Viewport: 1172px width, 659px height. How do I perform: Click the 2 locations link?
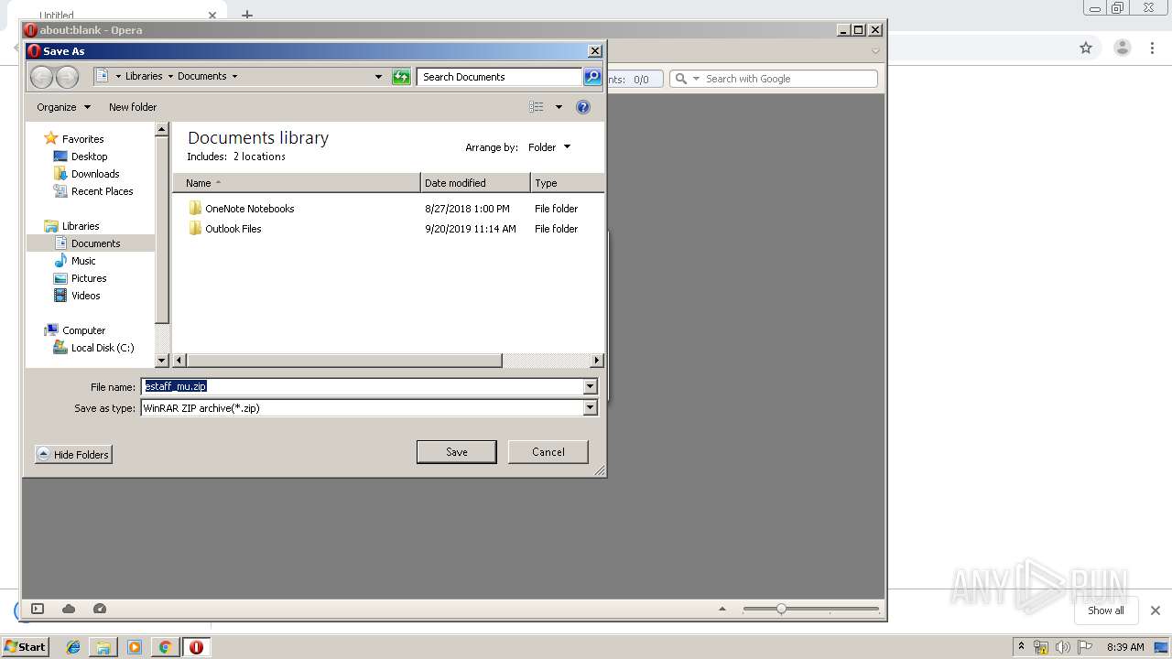259,157
